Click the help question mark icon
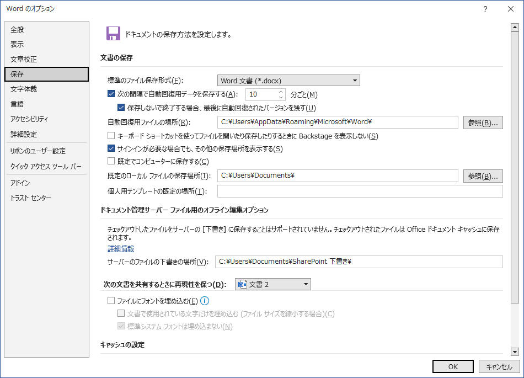The height and width of the screenshot is (378, 524). click(485, 9)
